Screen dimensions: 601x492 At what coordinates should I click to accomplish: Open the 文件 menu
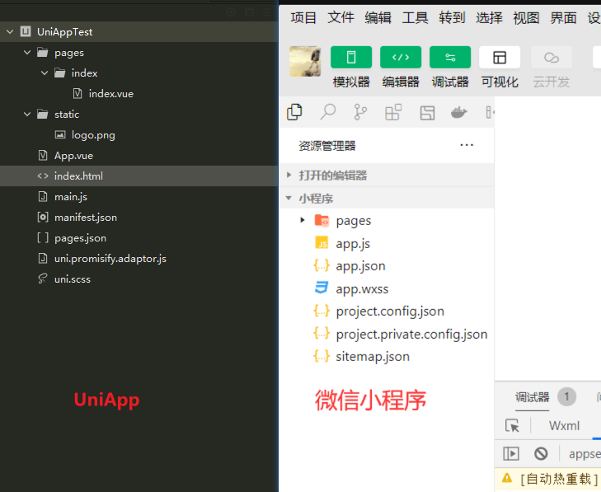pos(340,17)
